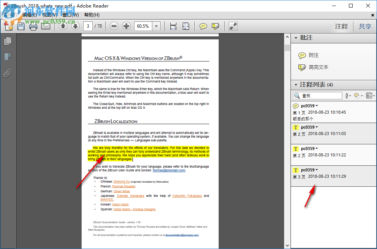Switch to the 共享 tab
Viewport: 377px width, 249px height.
[x=365, y=26]
